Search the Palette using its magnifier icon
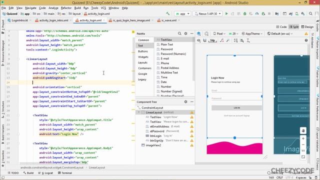 (x=179, y=33)
